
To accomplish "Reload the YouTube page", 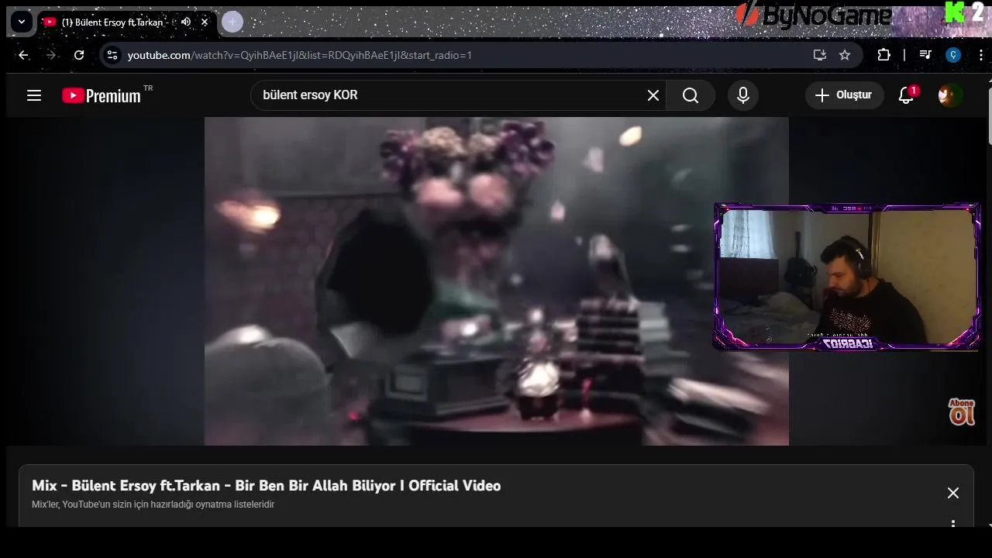I will (79, 55).
